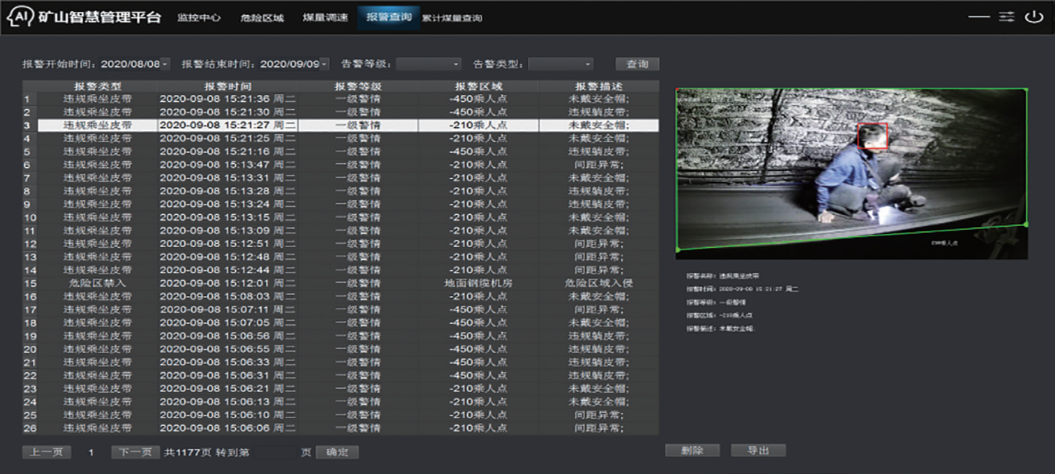
Task: Click the page number jump input field
Action: (x=275, y=452)
